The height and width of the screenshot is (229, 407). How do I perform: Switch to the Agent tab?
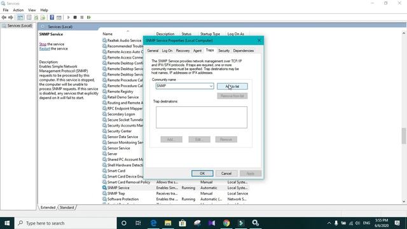(x=197, y=51)
